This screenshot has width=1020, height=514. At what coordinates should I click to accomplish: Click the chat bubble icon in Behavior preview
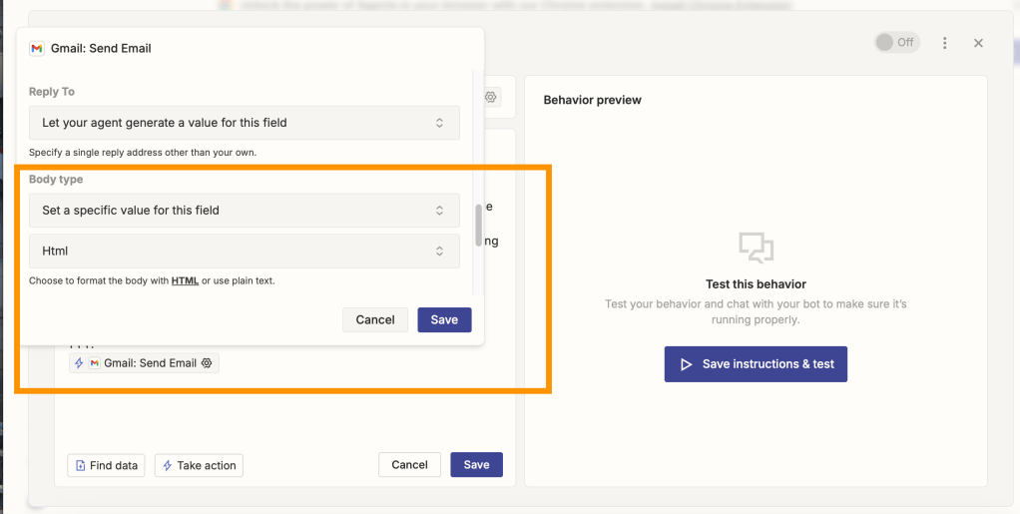[x=756, y=247]
